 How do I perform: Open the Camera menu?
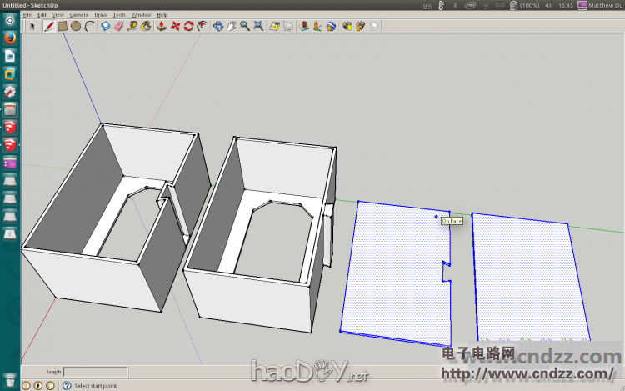79,15
